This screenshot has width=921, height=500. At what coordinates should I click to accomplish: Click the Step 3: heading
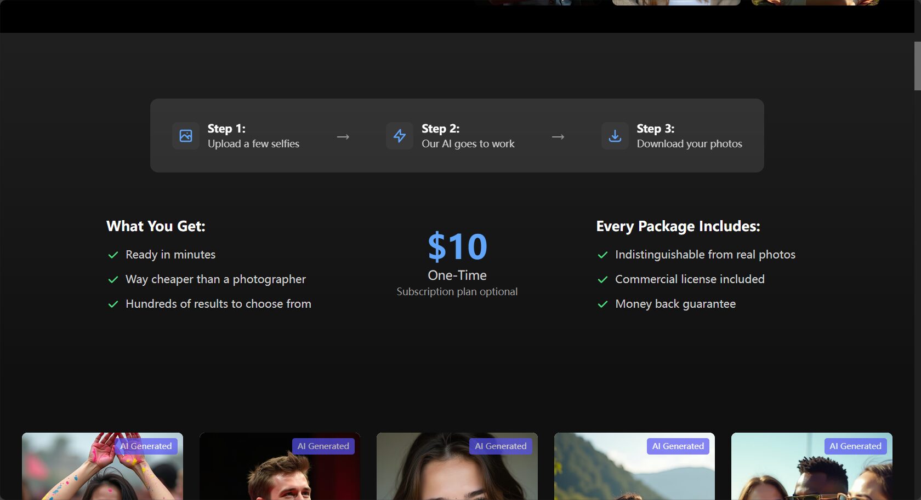click(656, 129)
